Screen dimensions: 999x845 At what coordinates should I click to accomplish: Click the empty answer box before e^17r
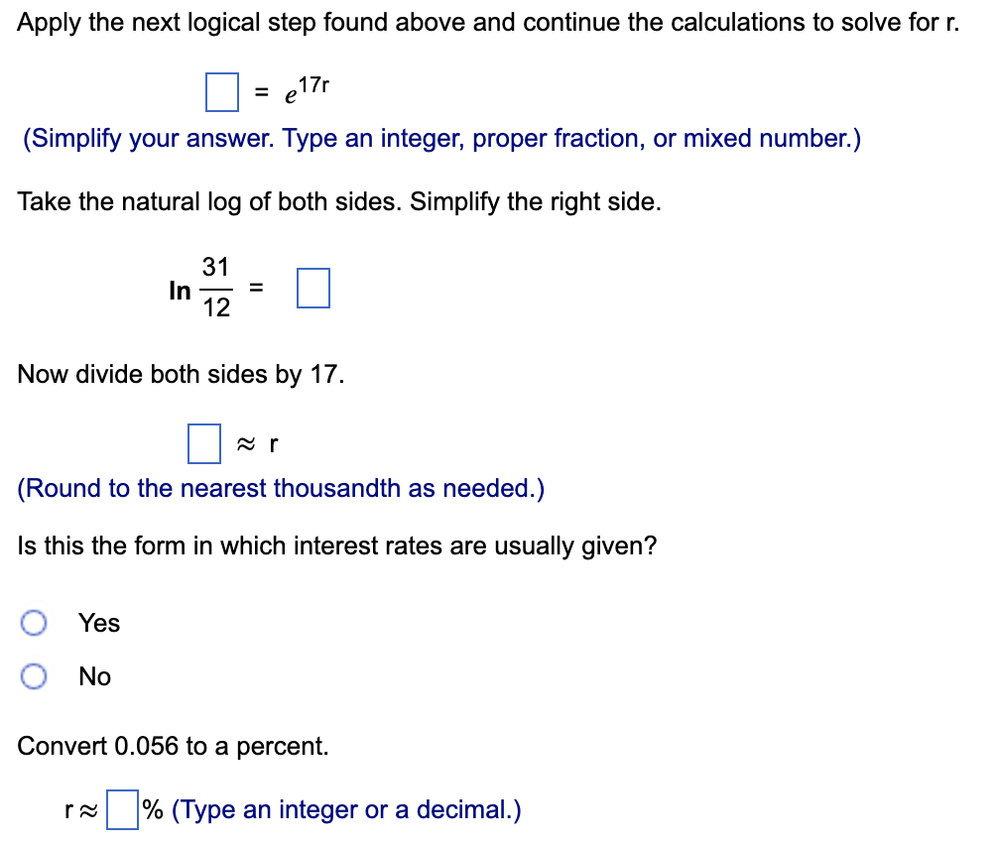[x=220, y=93]
